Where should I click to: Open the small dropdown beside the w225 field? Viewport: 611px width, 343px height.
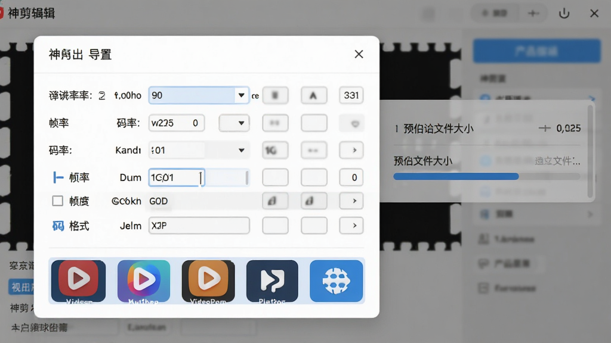[234, 123]
